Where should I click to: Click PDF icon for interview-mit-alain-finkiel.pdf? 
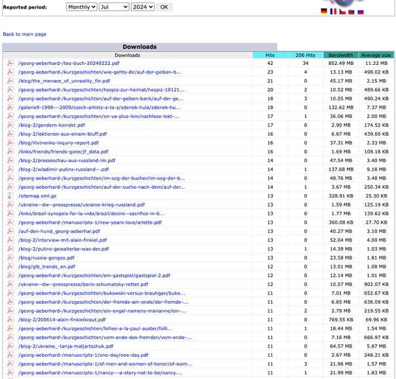10,239
